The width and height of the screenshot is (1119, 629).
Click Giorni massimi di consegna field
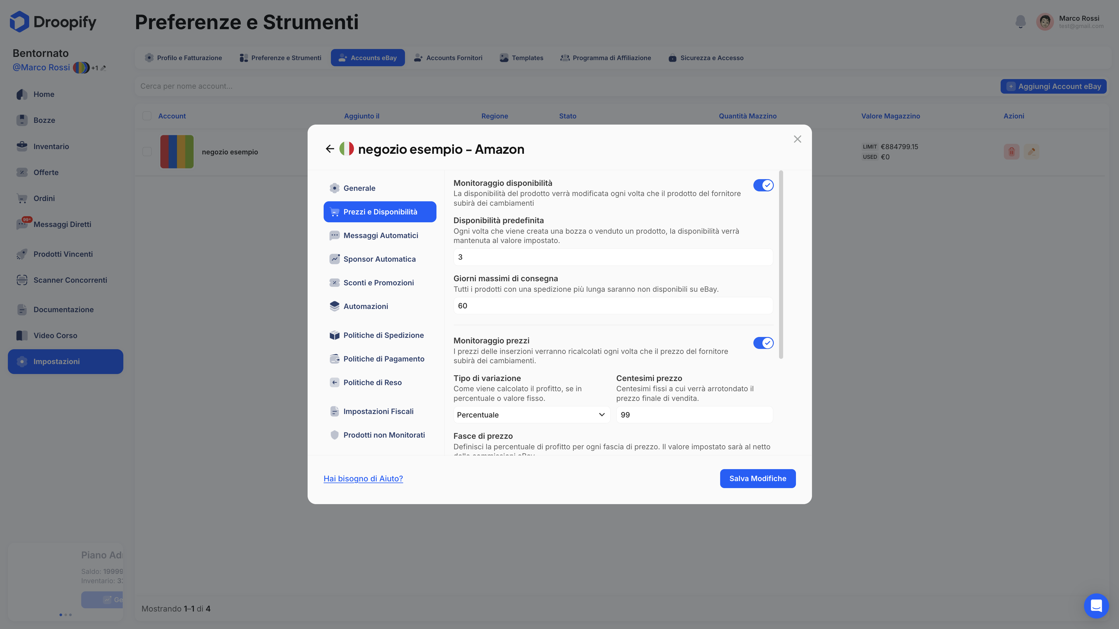click(x=613, y=305)
